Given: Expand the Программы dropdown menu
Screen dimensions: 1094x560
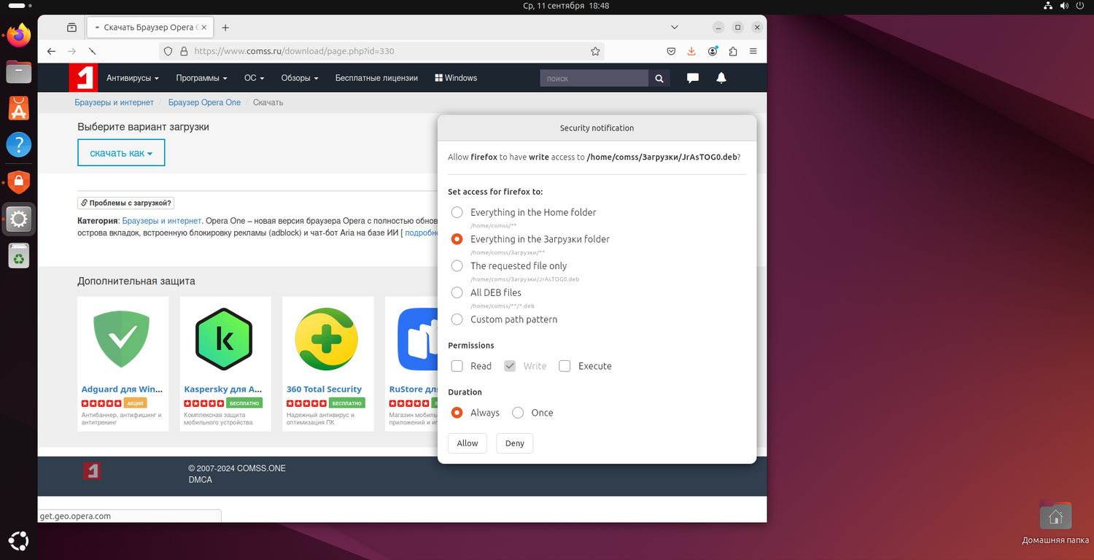Looking at the screenshot, I should 201,78.
